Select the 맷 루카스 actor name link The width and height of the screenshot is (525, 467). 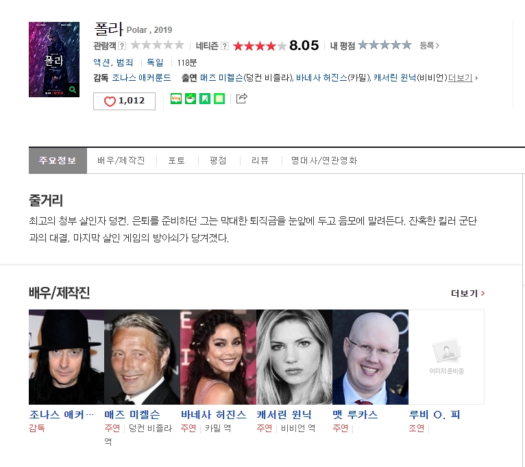(x=354, y=415)
